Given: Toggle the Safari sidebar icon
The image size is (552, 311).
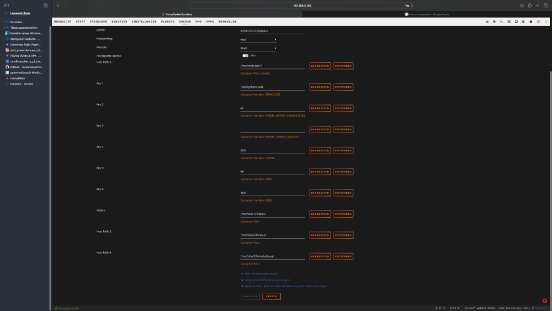Looking at the screenshot, I should click(6, 6).
